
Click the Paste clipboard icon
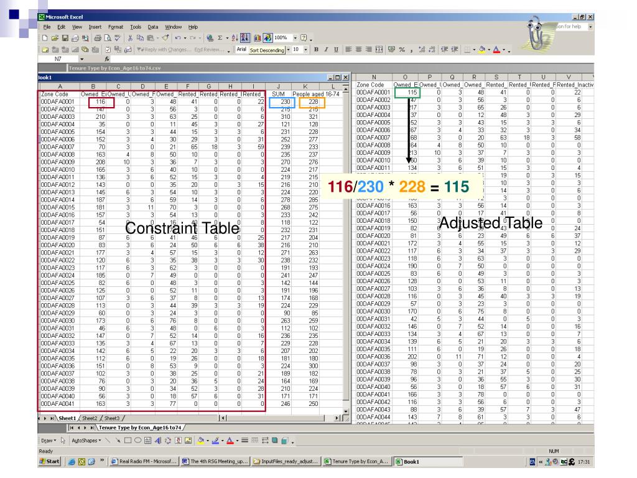click(151, 38)
